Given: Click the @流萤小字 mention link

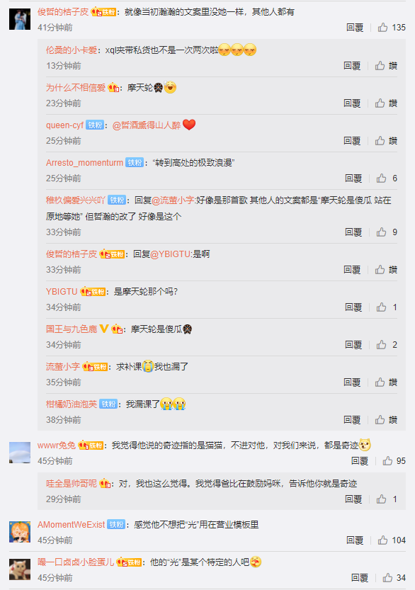Looking at the screenshot, I should tap(173, 200).
